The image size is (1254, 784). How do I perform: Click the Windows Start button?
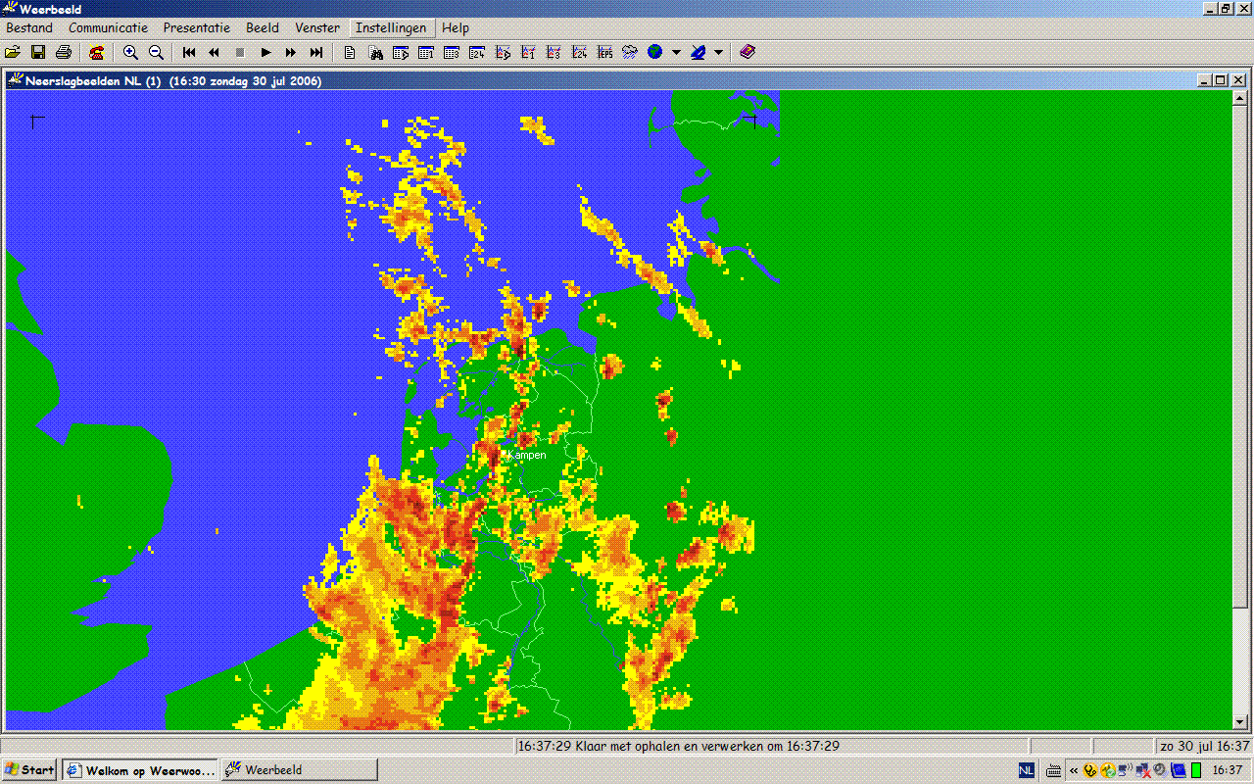(29, 770)
